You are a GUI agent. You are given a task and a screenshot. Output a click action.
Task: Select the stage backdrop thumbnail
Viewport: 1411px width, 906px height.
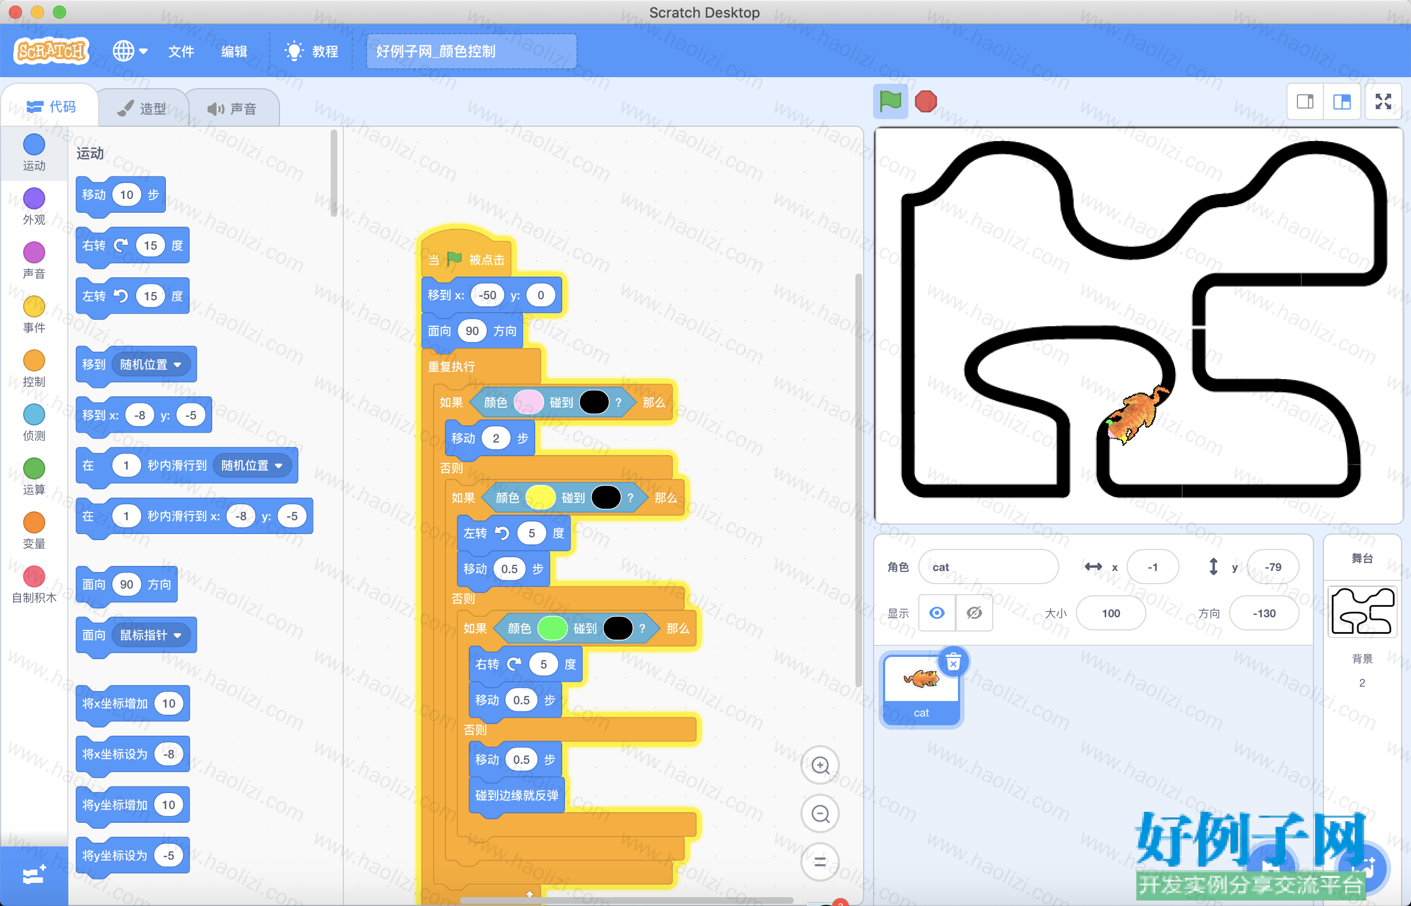pos(1362,612)
